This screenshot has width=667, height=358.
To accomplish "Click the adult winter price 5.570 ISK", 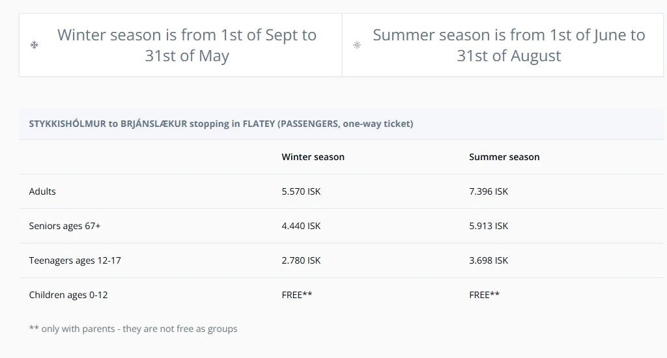I will click(301, 191).
